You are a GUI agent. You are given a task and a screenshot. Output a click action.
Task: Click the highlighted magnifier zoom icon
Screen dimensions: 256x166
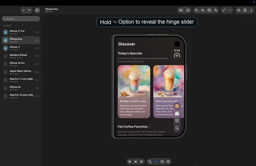(209, 10)
